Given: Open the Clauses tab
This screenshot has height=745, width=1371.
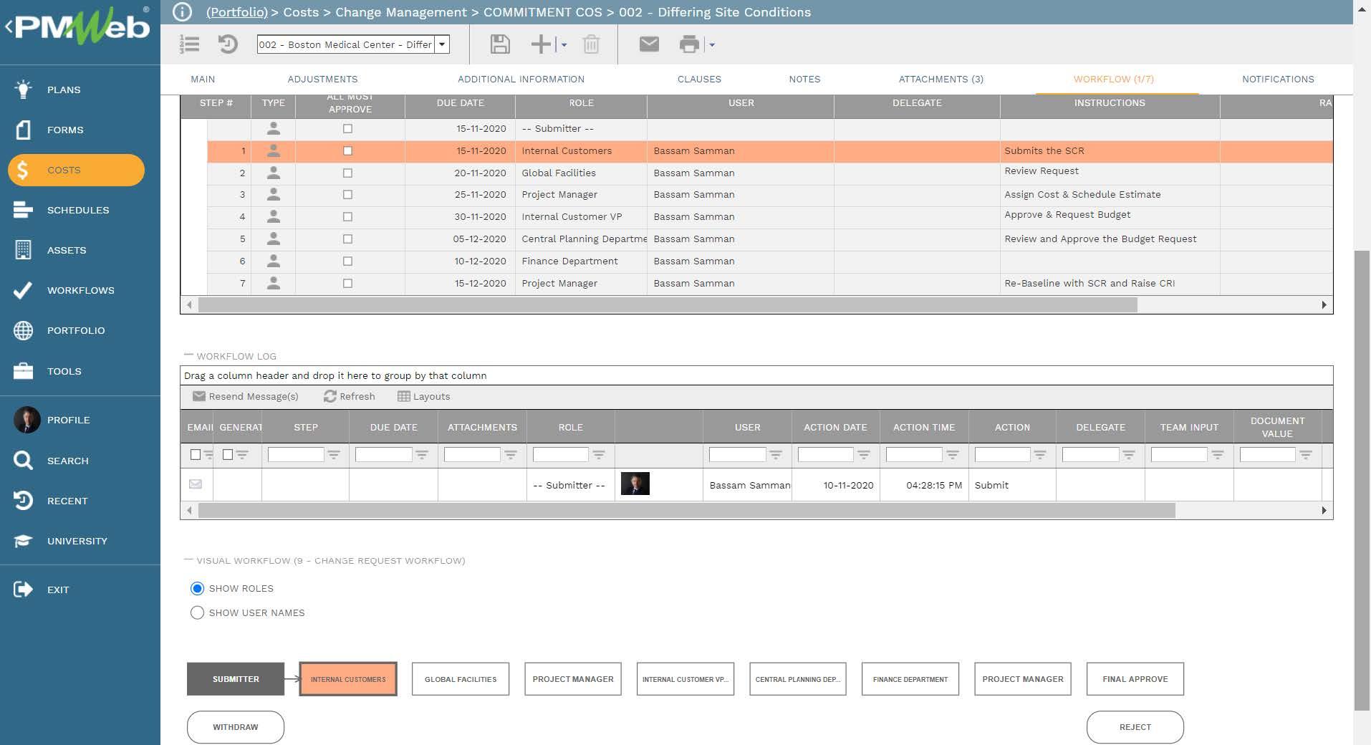Looking at the screenshot, I should [699, 79].
